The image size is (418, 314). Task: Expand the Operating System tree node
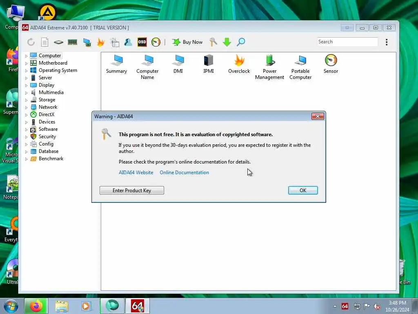point(26,71)
